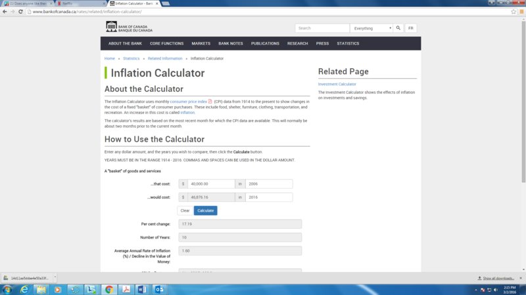This screenshot has height=295, width=526.
Task: Open Outlook from the taskbar
Action: point(159,289)
